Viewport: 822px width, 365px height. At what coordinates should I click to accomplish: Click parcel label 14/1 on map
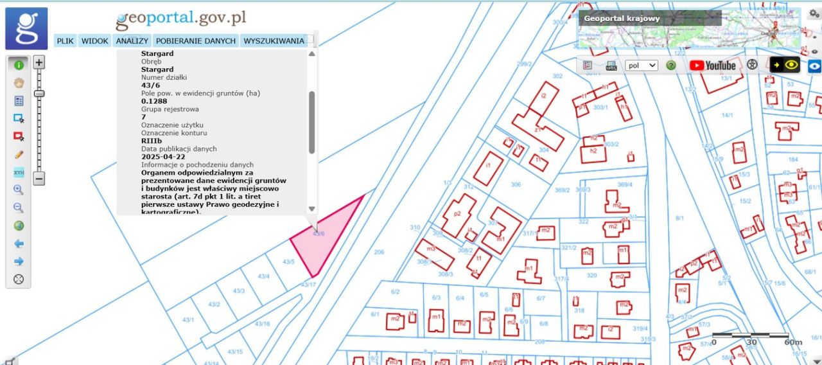click(x=727, y=115)
